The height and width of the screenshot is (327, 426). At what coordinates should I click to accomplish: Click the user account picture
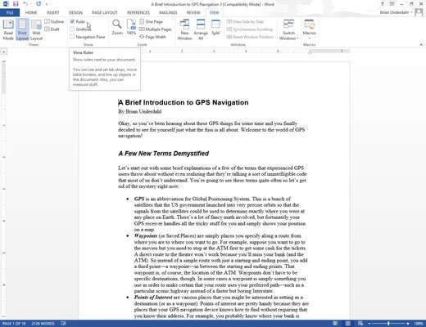tap(419, 12)
